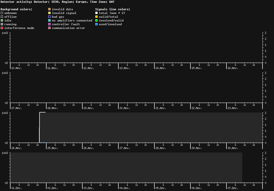
Task: Click the '01.Dec.' date axis label
Action: pos(16,188)
